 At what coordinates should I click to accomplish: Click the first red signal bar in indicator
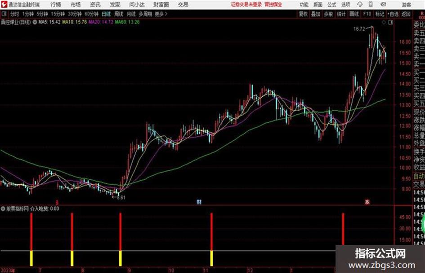31,232
